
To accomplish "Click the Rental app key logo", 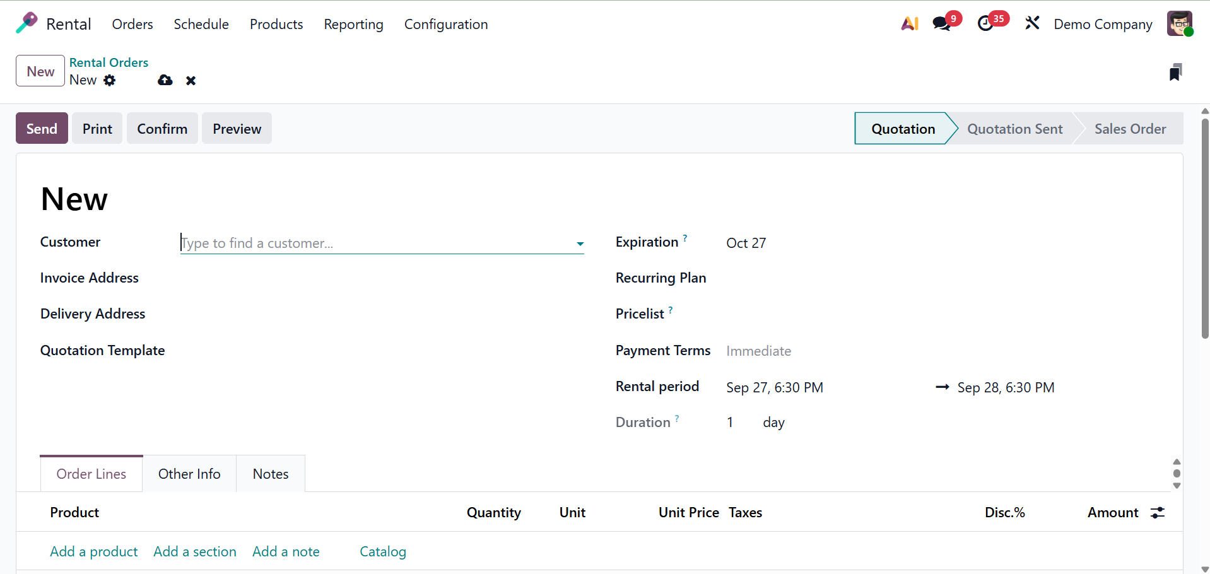I will (x=26, y=23).
